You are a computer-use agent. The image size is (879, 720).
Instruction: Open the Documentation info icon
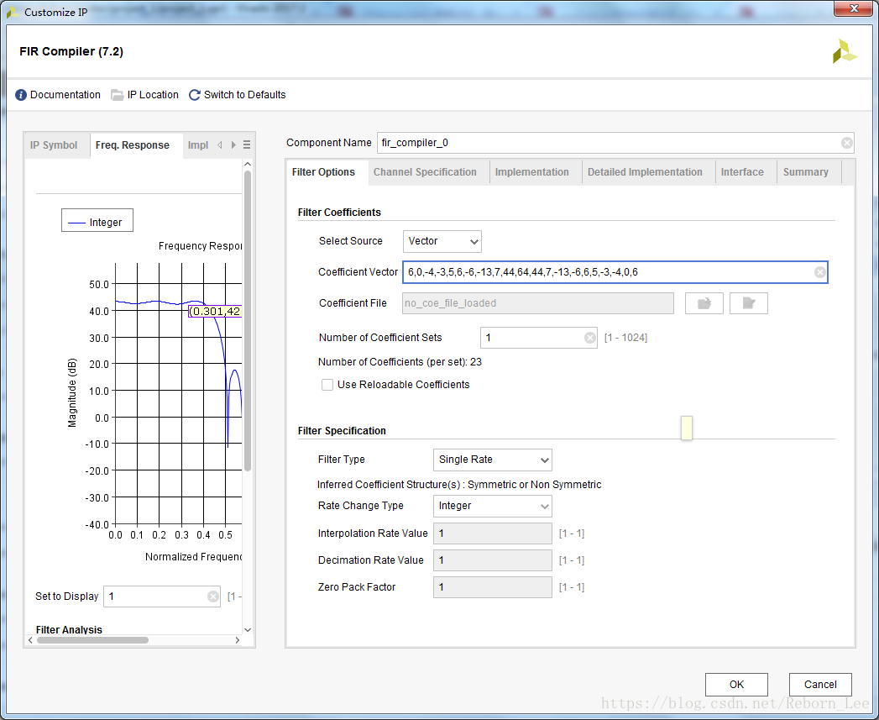(21, 95)
